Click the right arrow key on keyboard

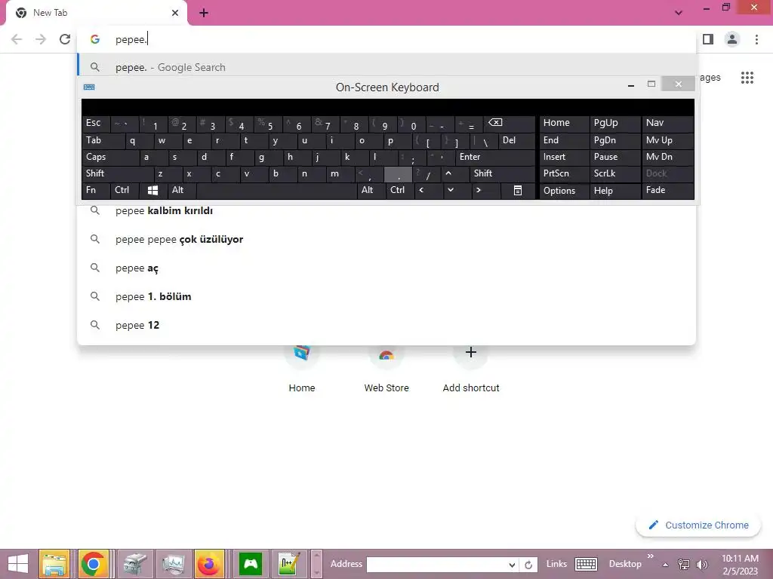tap(485, 190)
